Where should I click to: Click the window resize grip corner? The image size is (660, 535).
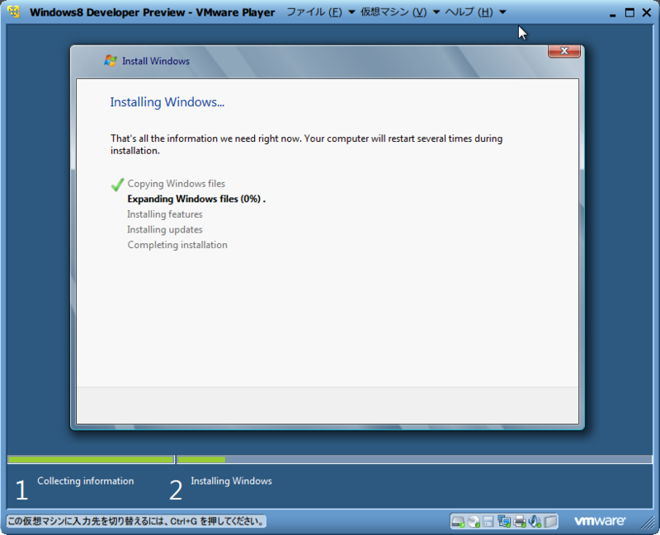(x=648, y=523)
